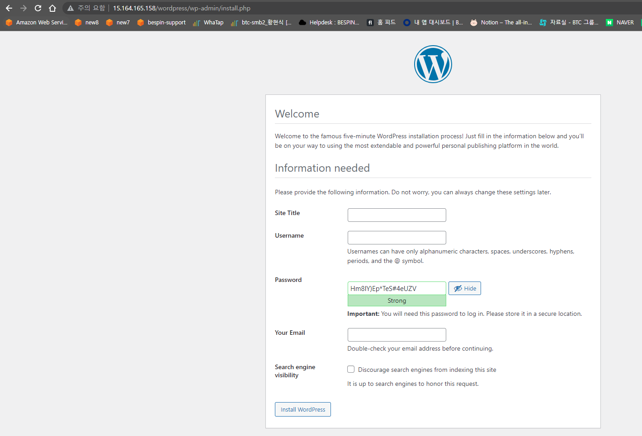Click the Password label
This screenshot has height=436, width=642.
[288, 280]
